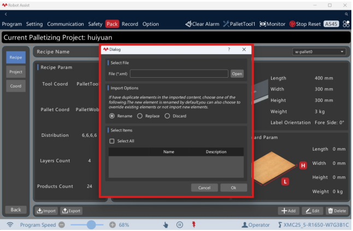Click the red robot status icon

(193, 224)
